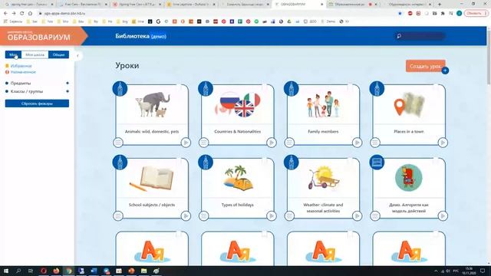The width and height of the screenshot is (491, 276).
Task: Play the School subjects / objects lesson
Action: 186,216
